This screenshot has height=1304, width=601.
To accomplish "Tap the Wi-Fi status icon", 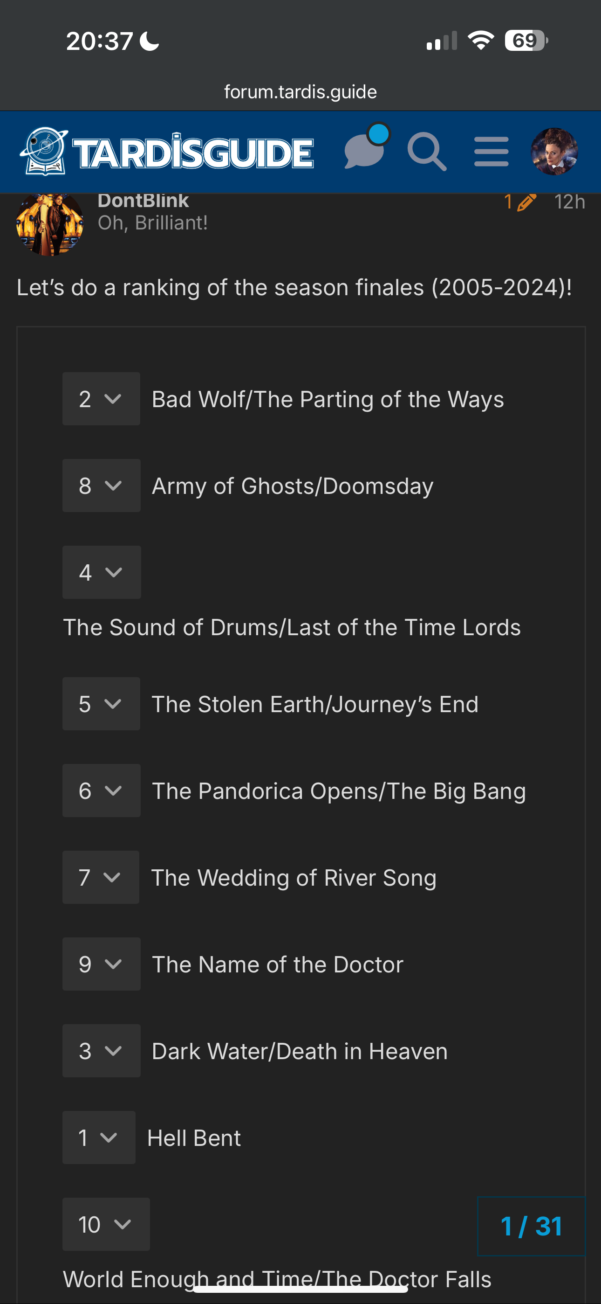I will pyautogui.click(x=481, y=41).
